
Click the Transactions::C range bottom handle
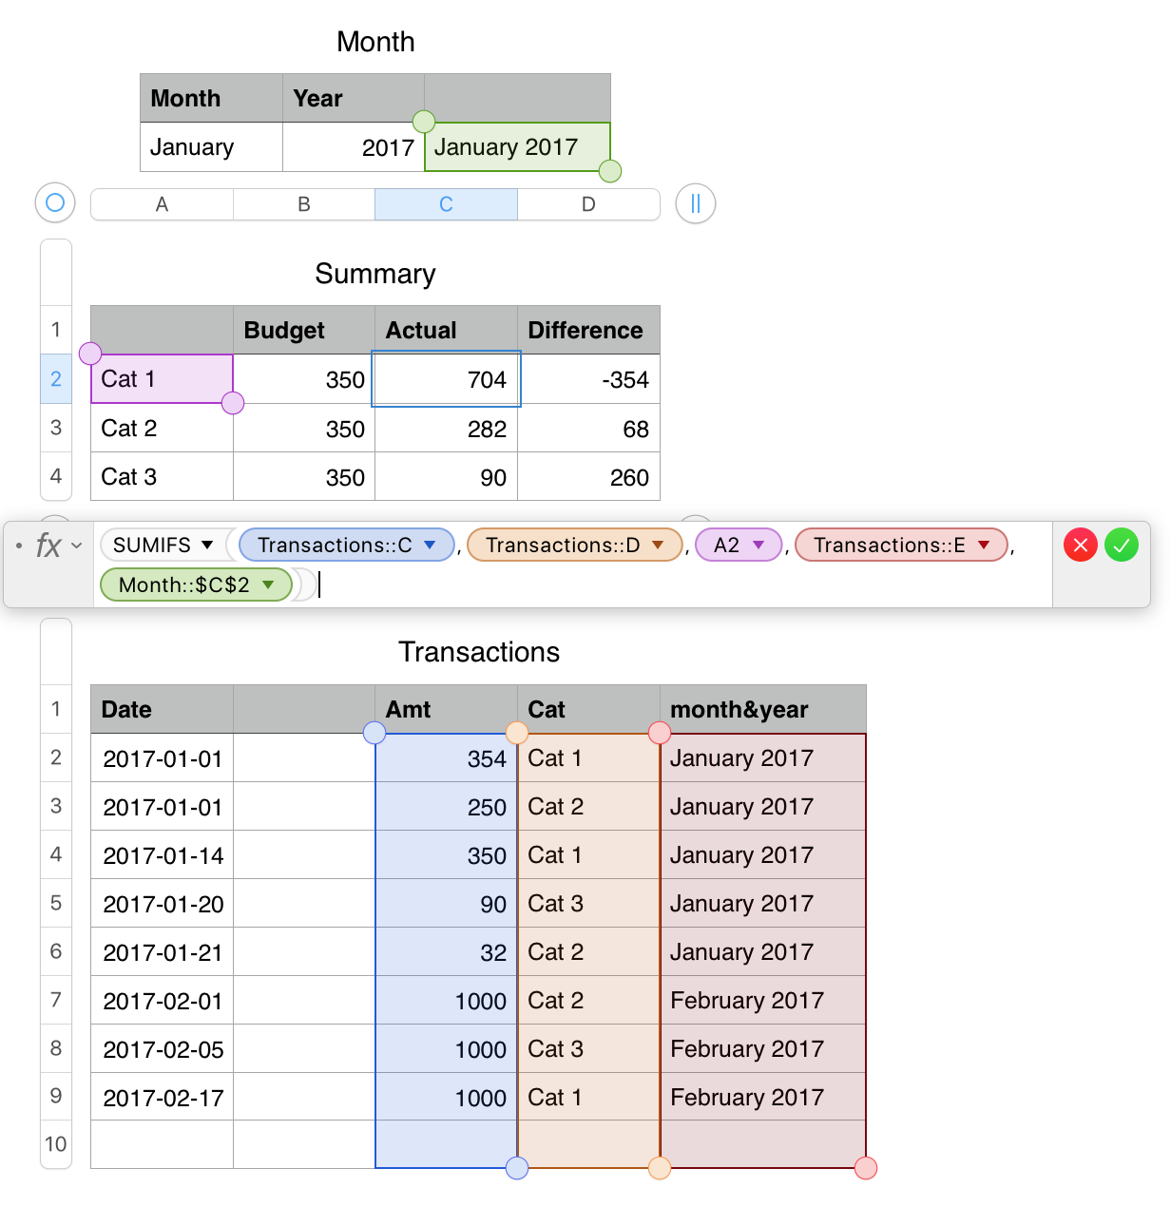click(517, 1168)
